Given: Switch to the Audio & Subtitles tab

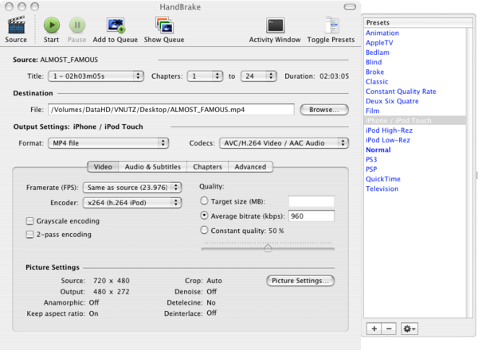Looking at the screenshot, I should [153, 167].
